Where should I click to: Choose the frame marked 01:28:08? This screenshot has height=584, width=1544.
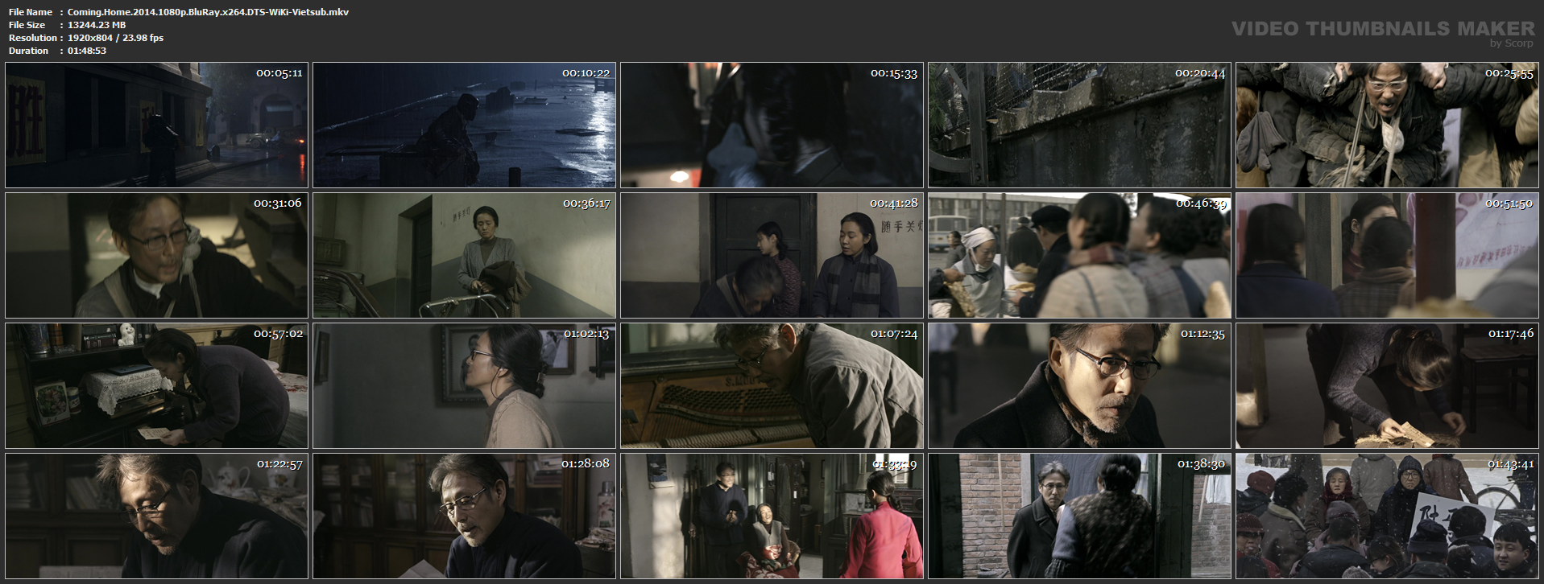pos(464,516)
